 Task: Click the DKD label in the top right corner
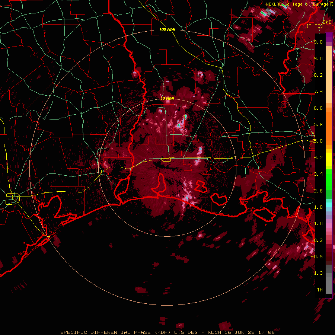pyautogui.click(x=327, y=22)
